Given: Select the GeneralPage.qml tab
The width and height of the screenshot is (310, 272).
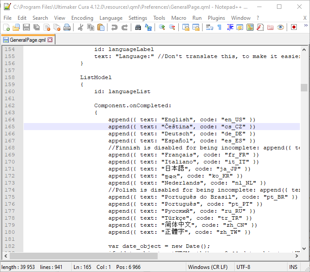Looking at the screenshot, I should coord(28,40).
